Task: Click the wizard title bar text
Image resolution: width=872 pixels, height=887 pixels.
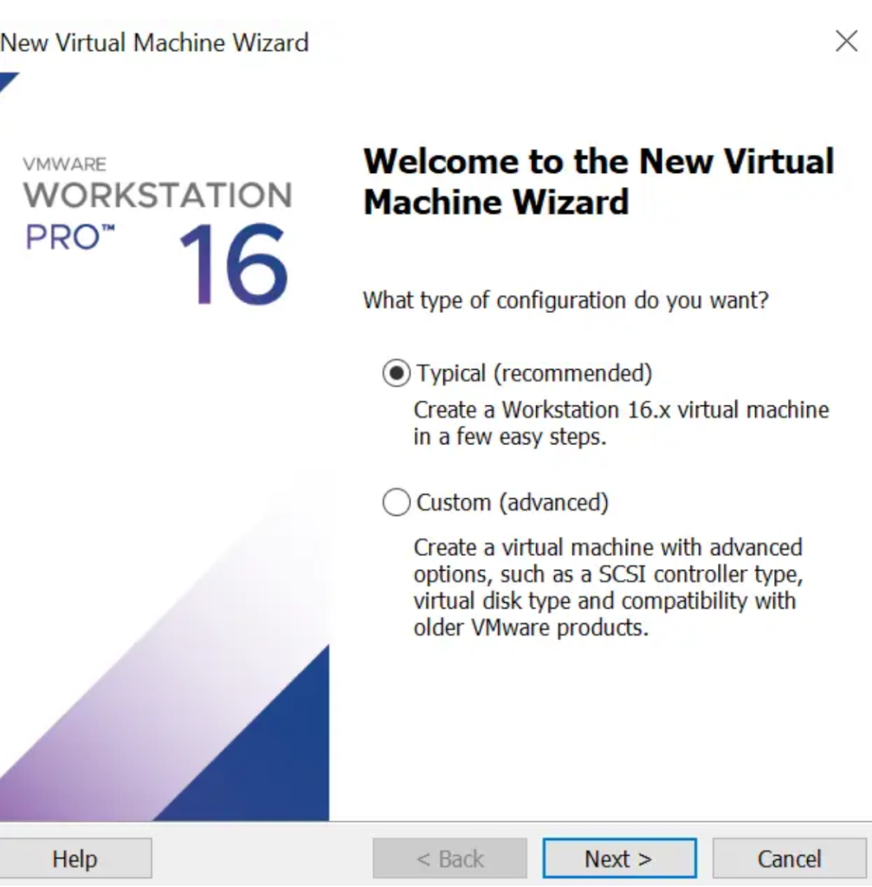Action: pos(154,42)
